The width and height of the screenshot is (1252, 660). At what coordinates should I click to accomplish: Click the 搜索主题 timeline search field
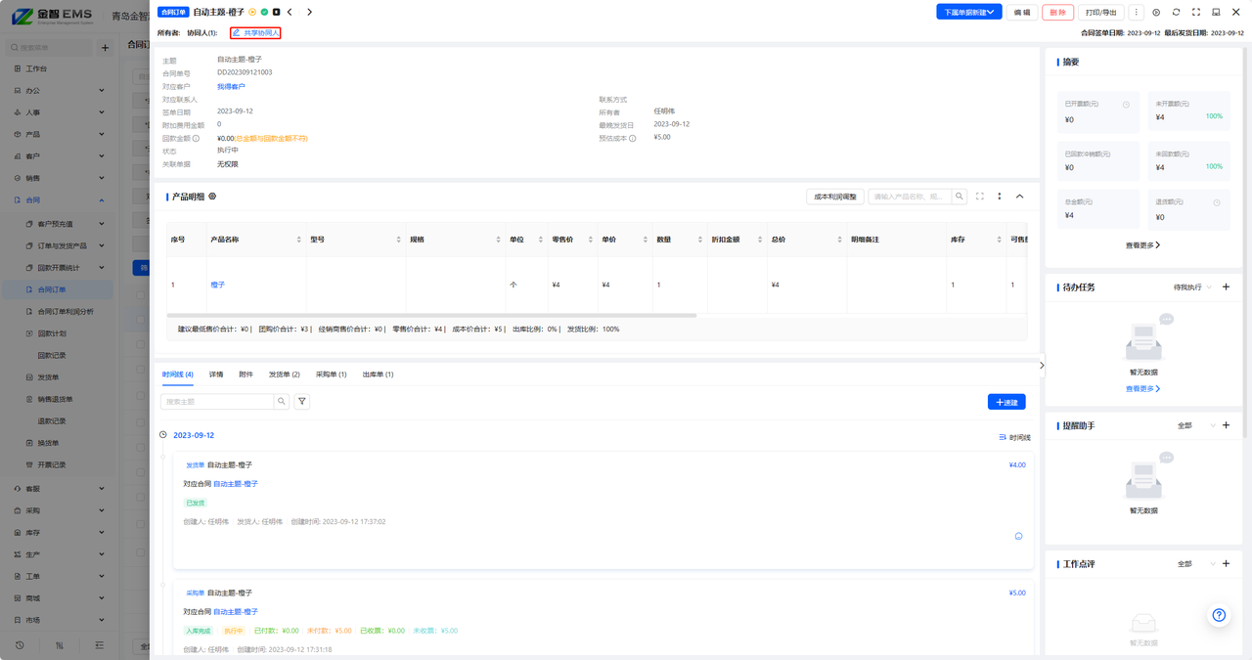(217, 401)
